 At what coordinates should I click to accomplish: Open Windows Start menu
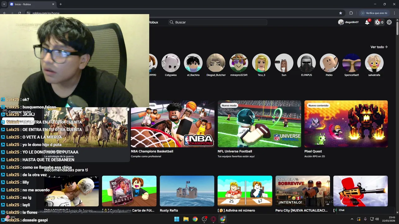(x=177, y=219)
